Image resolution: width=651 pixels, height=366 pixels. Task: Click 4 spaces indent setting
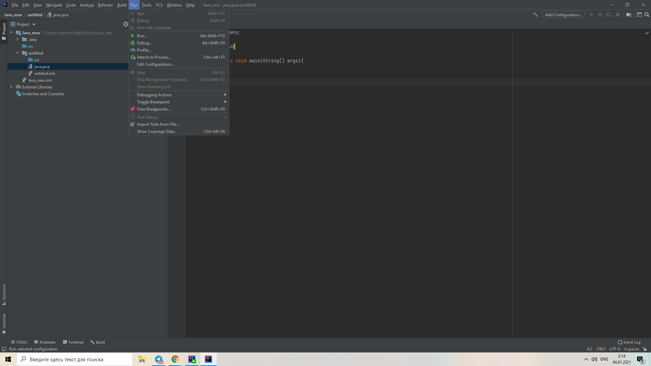point(631,349)
